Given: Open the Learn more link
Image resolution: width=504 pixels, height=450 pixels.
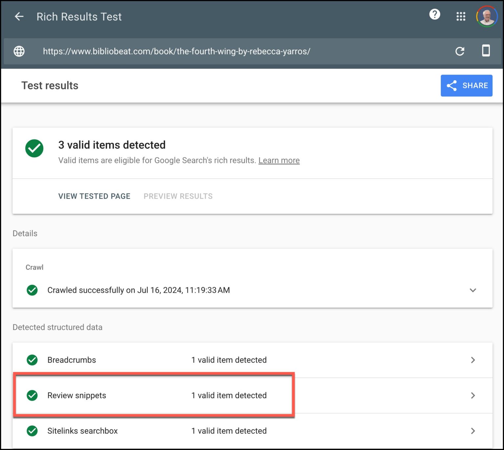Looking at the screenshot, I should click(279, 160).
